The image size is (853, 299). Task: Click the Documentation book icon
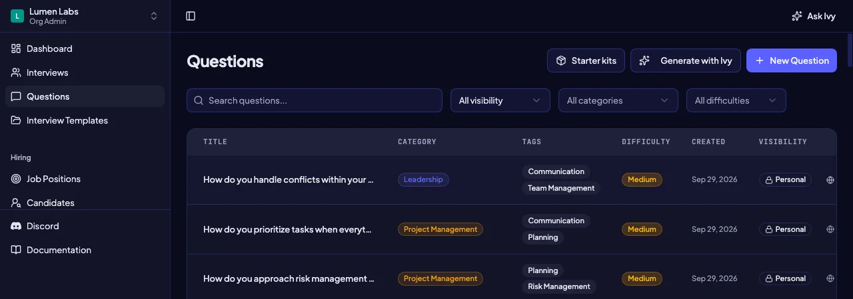click(16, 250)
